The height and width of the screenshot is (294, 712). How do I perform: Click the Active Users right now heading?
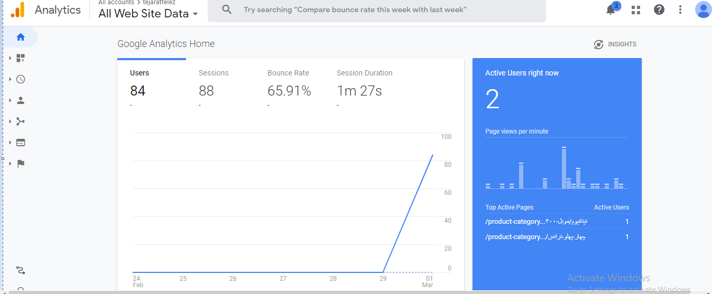[x=522, y=73]
